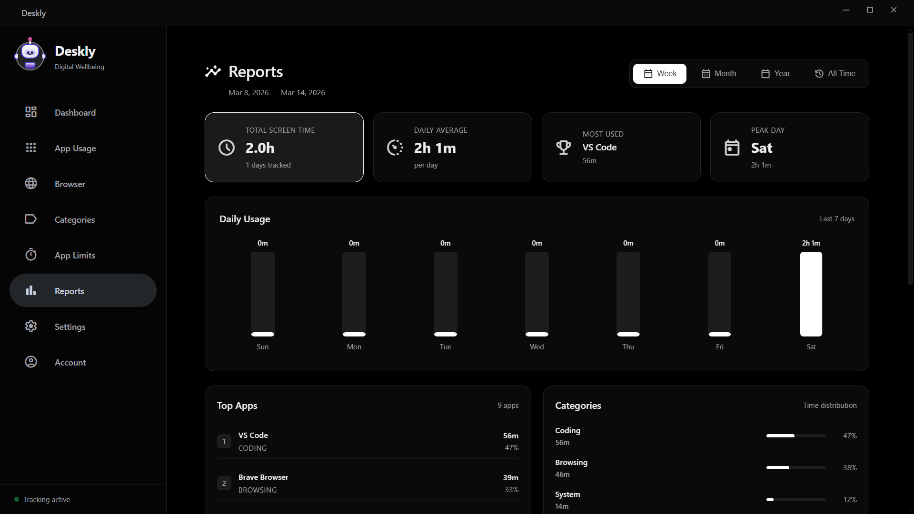Click the clock icon in Total Screen Time card
Viewport: 914px width, 514px height.
pyautogui.click(x=227, y=148)
